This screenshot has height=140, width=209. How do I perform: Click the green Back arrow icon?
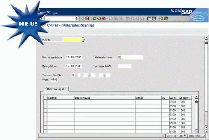[94, 18]
